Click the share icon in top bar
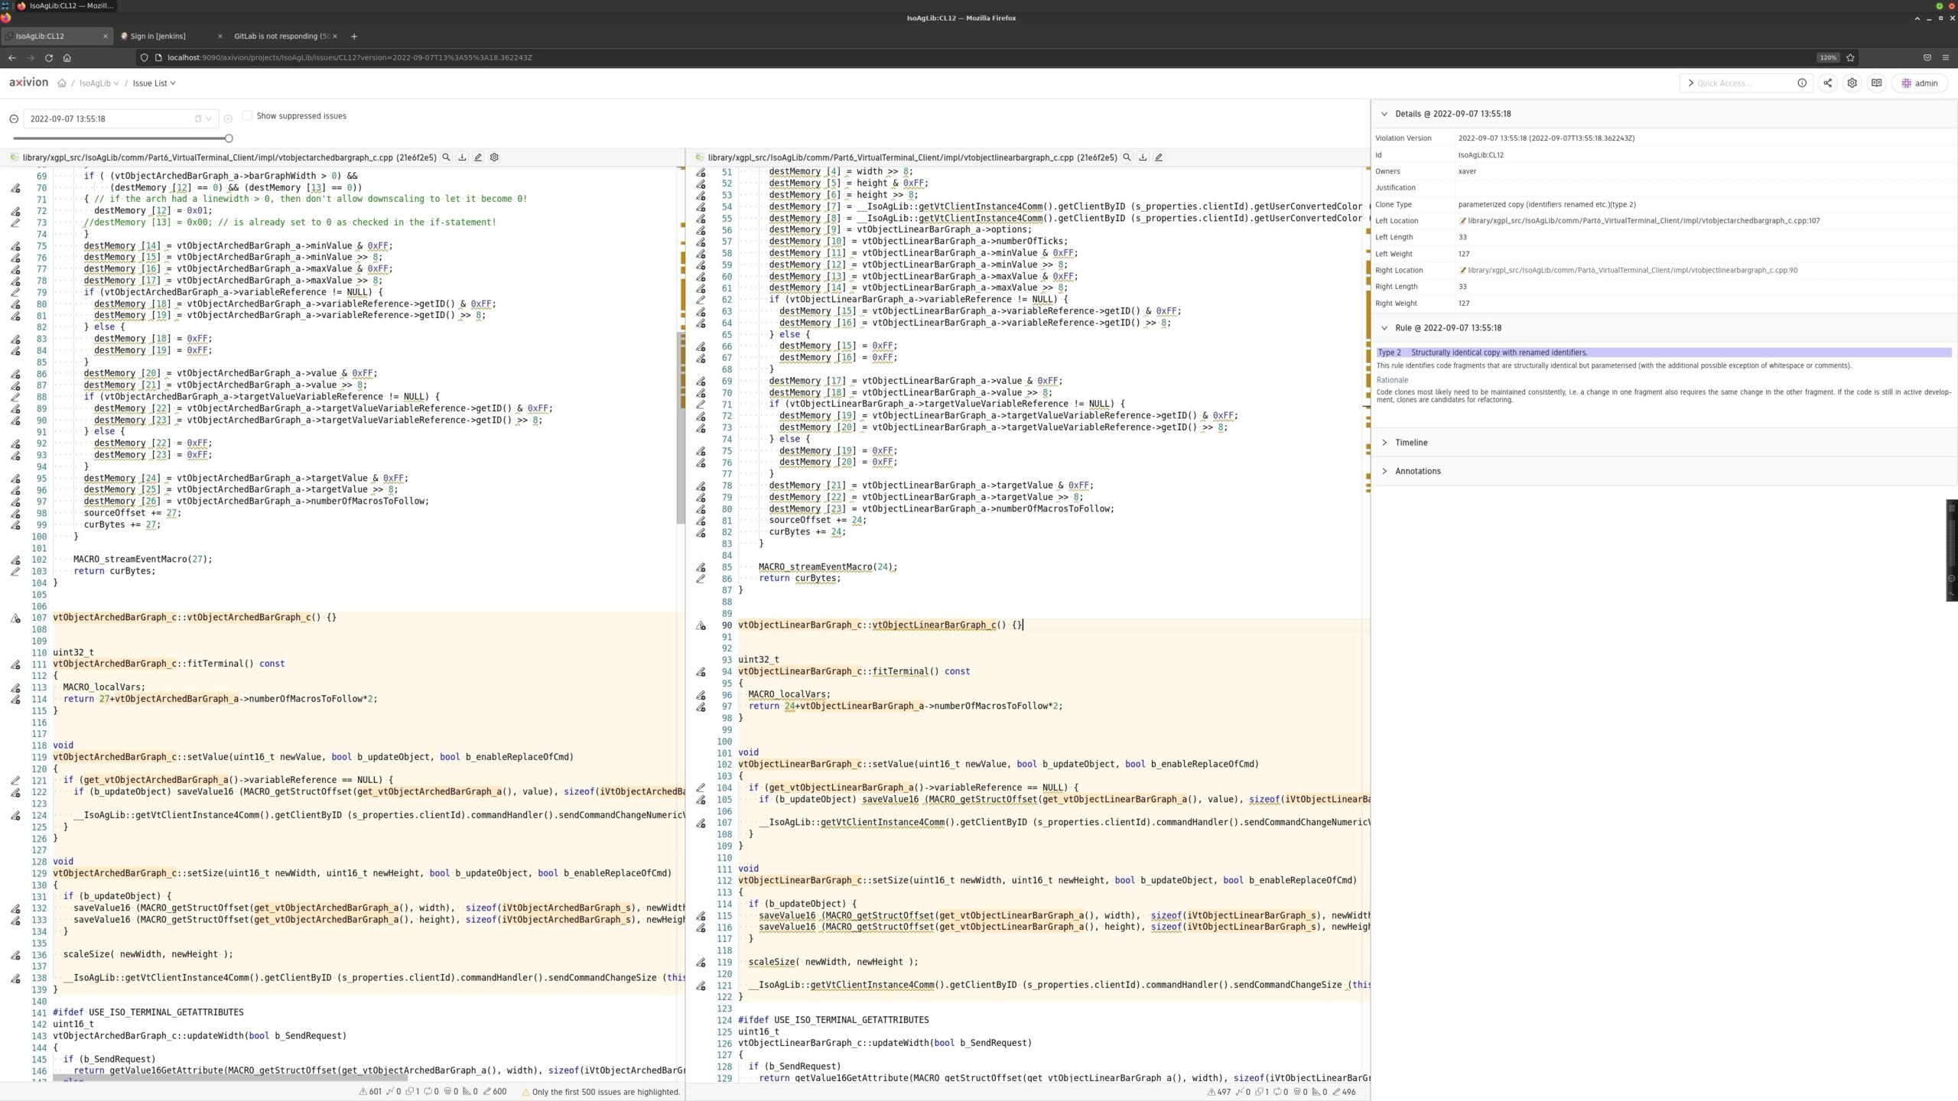The height and width of the screenshot is (1101, 1958). click(1827, 83)
